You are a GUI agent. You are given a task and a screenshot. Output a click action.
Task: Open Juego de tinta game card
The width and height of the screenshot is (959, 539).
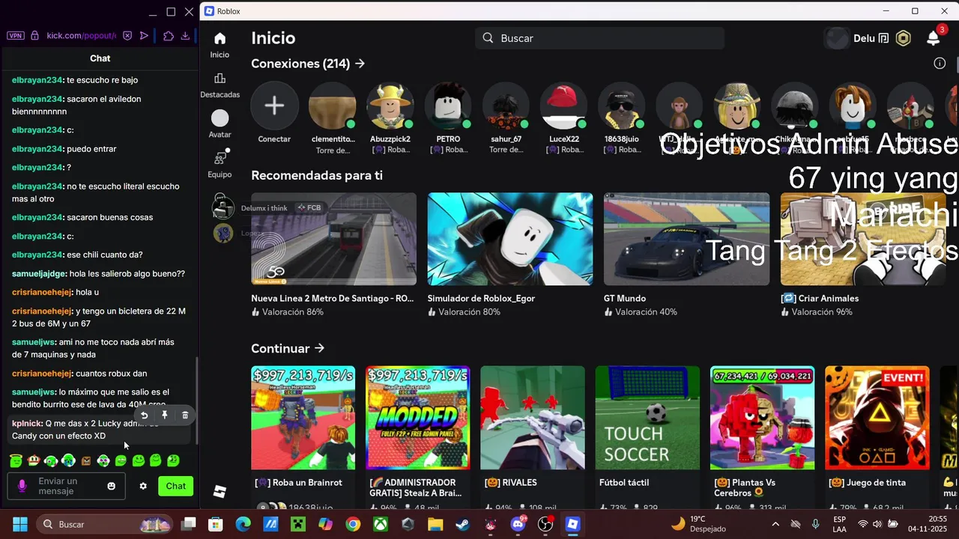point(877,418)
